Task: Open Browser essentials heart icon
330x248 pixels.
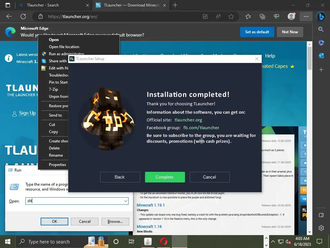Action: 277,16
